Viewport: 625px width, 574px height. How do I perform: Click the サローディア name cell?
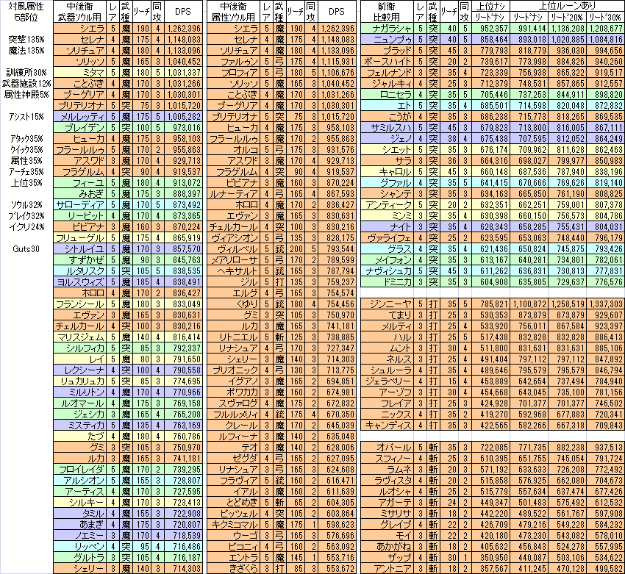coord(79,205)
